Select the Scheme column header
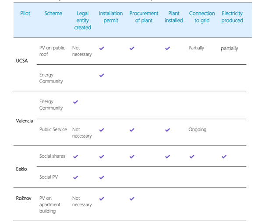The height and width of the screenshot is (222, 265). point(53,13)
